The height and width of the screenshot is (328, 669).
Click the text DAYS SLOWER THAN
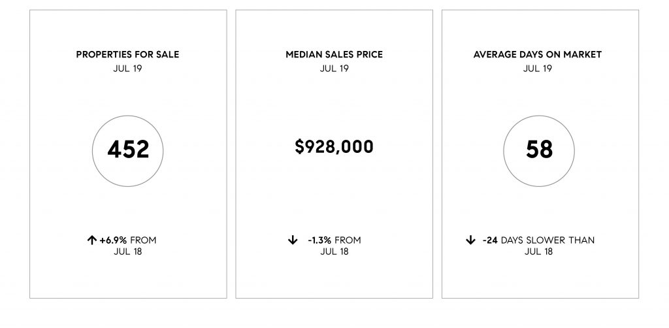[547, 240]
